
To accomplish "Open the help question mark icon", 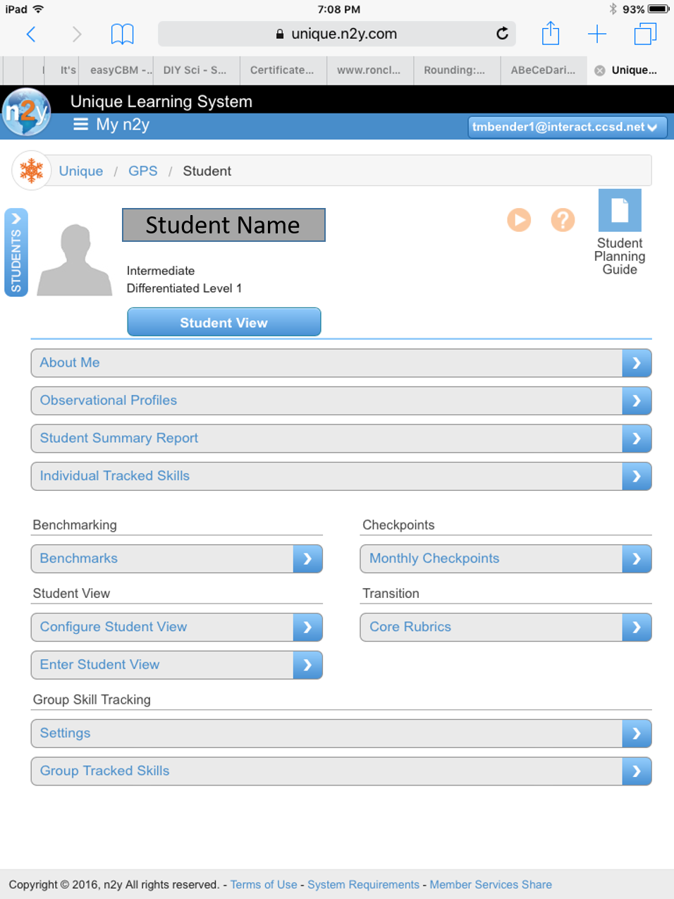I will point(563,220).
